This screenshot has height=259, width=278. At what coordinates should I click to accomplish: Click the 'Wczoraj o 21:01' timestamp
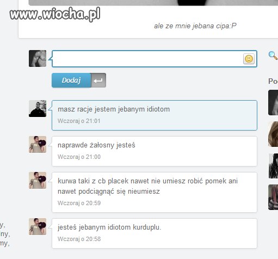[79, 121]
